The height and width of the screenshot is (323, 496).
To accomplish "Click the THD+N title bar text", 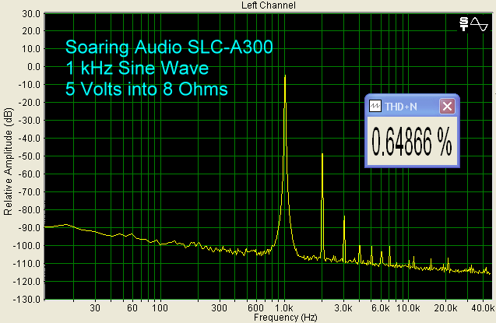I will click(401, 107).
